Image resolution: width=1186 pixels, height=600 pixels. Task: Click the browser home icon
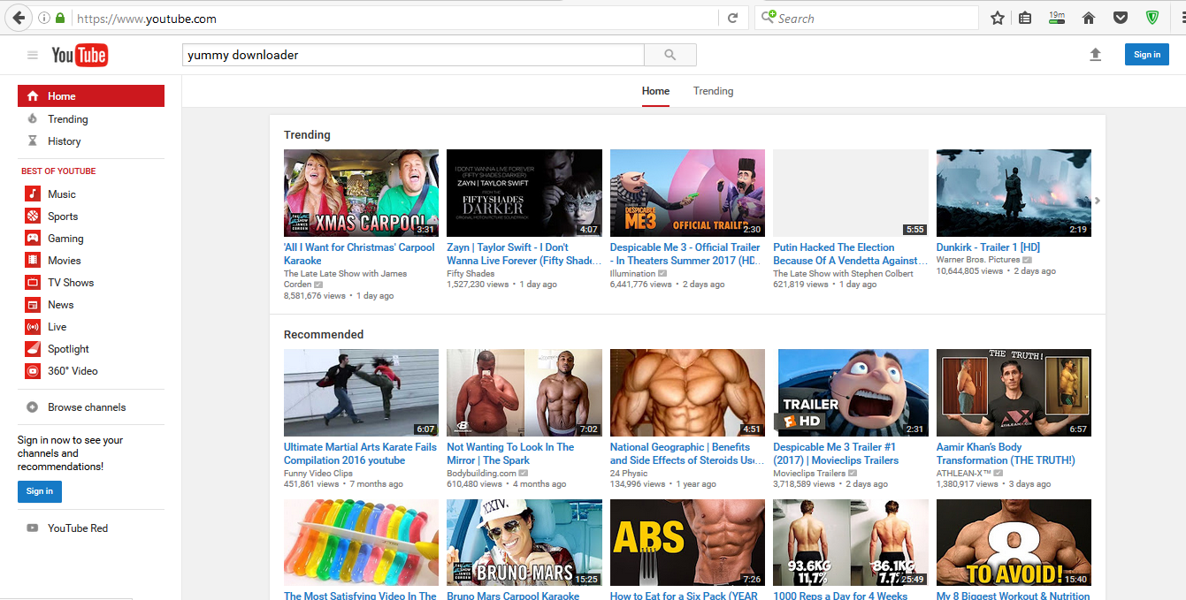point(1089,18)
